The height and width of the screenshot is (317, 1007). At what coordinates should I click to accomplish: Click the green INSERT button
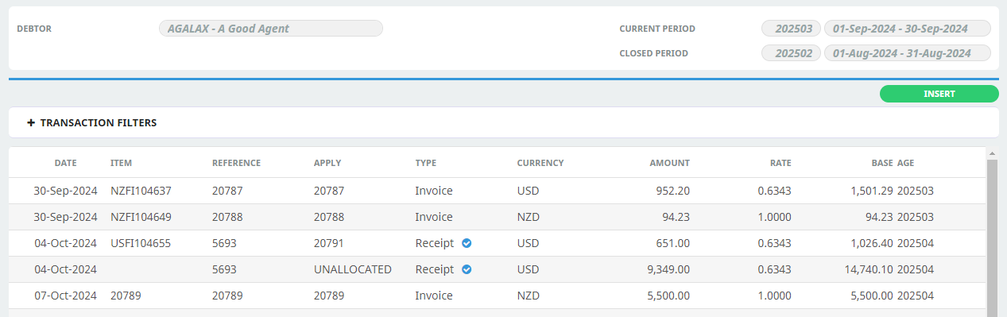click(939, 94)
